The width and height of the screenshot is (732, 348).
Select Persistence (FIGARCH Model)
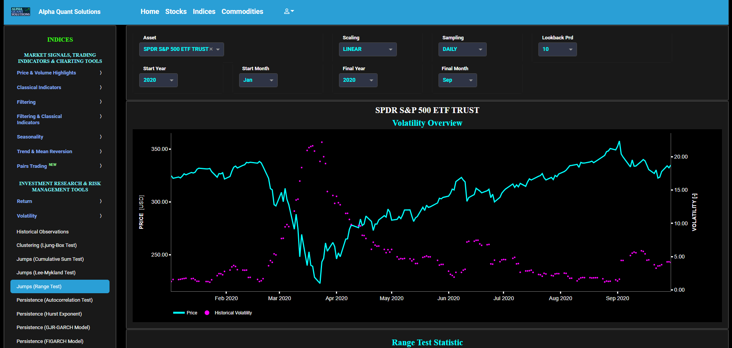[60, 341]
